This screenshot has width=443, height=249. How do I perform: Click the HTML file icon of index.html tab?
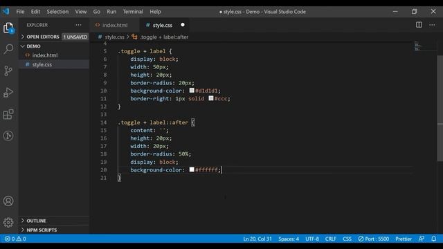pos(98,25)
